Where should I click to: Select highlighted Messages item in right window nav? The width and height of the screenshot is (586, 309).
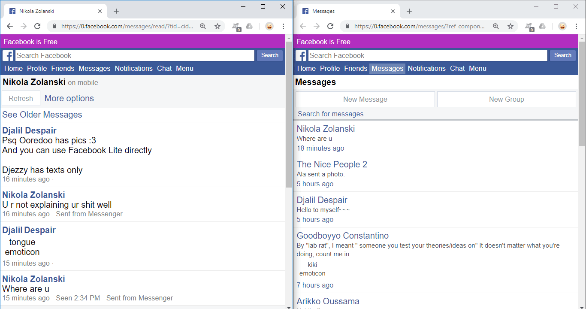click(387, 68)
